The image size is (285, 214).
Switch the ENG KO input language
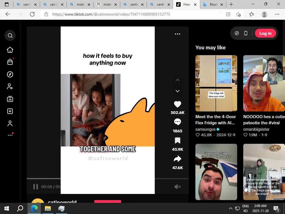[x=245, y=208]
